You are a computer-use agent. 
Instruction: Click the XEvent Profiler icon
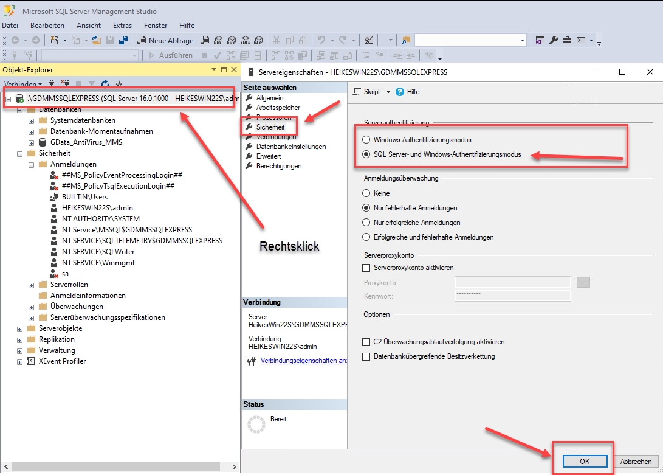(31, 361)
